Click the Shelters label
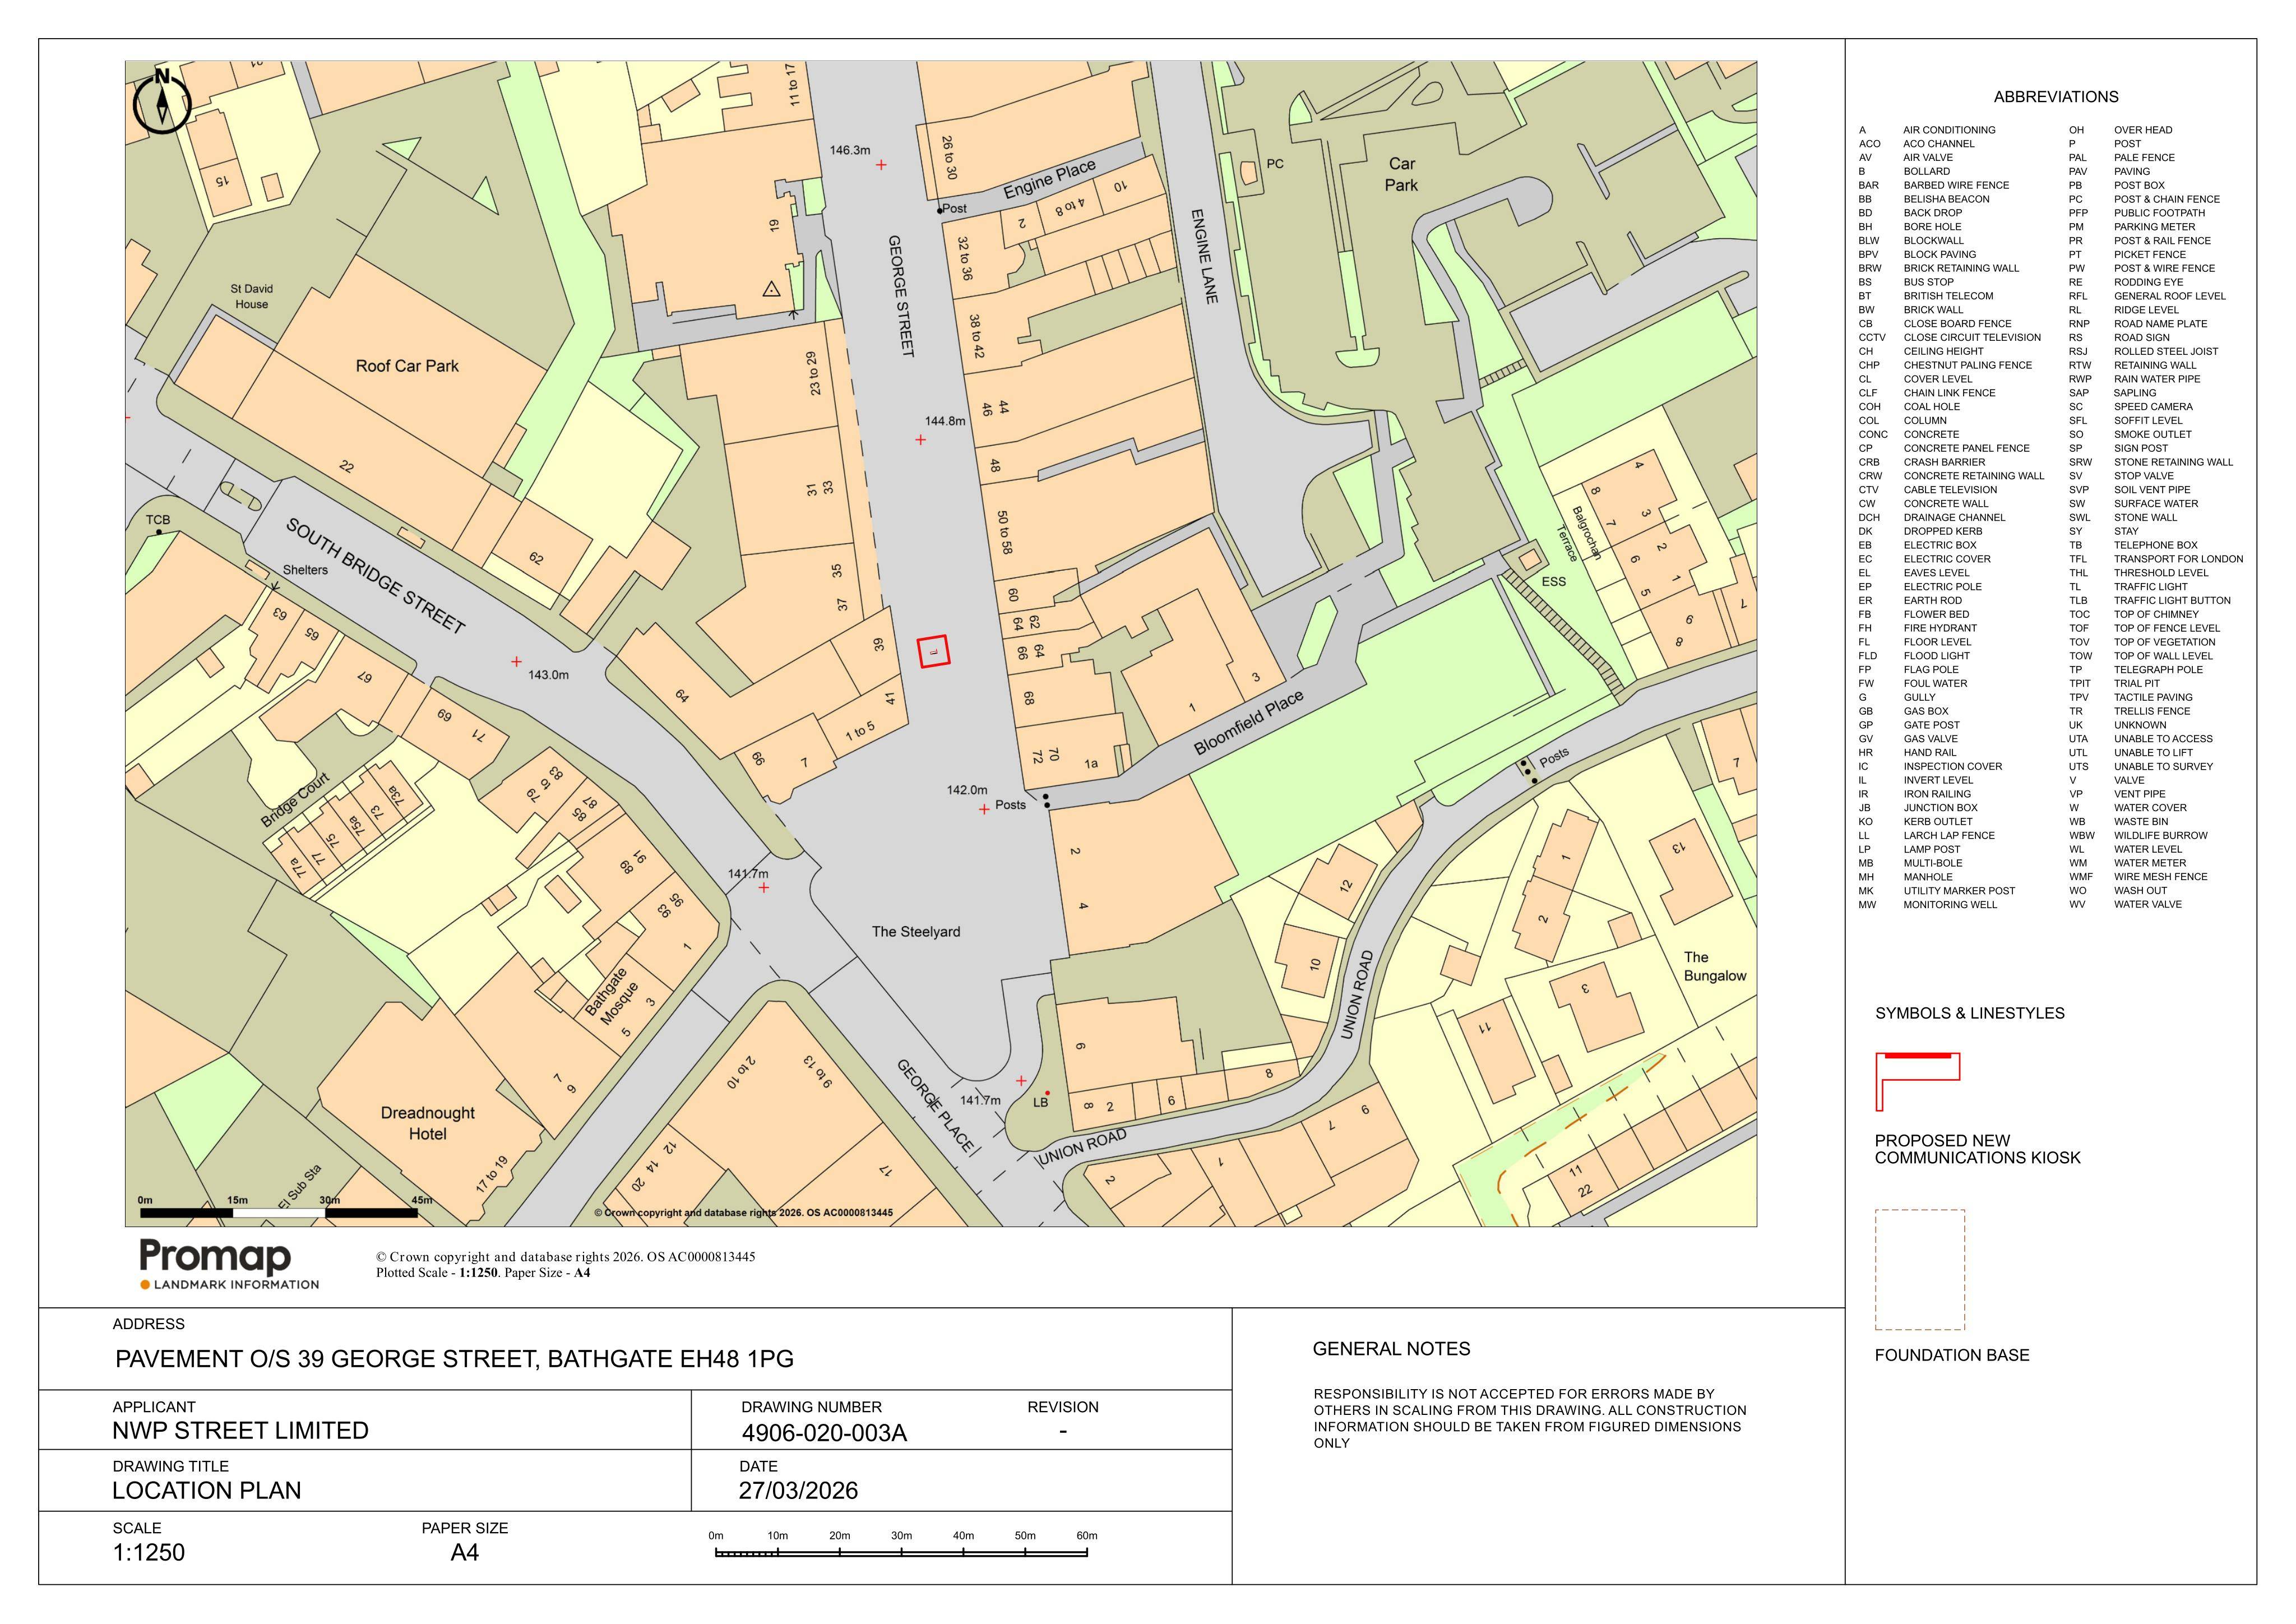 305,570
